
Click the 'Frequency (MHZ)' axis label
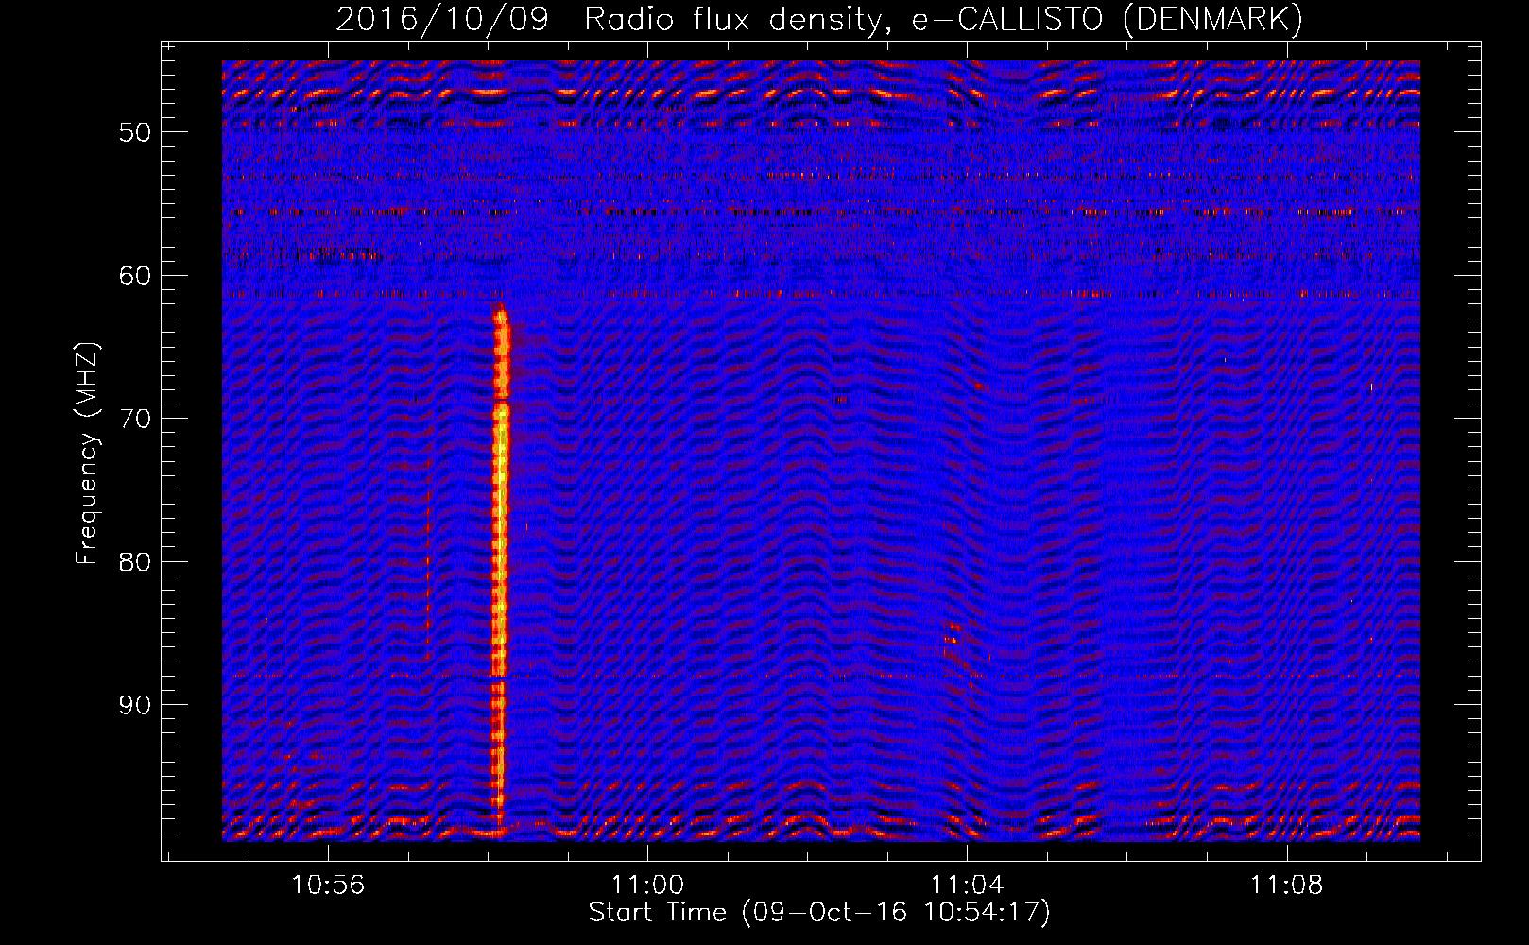point(87,455)
